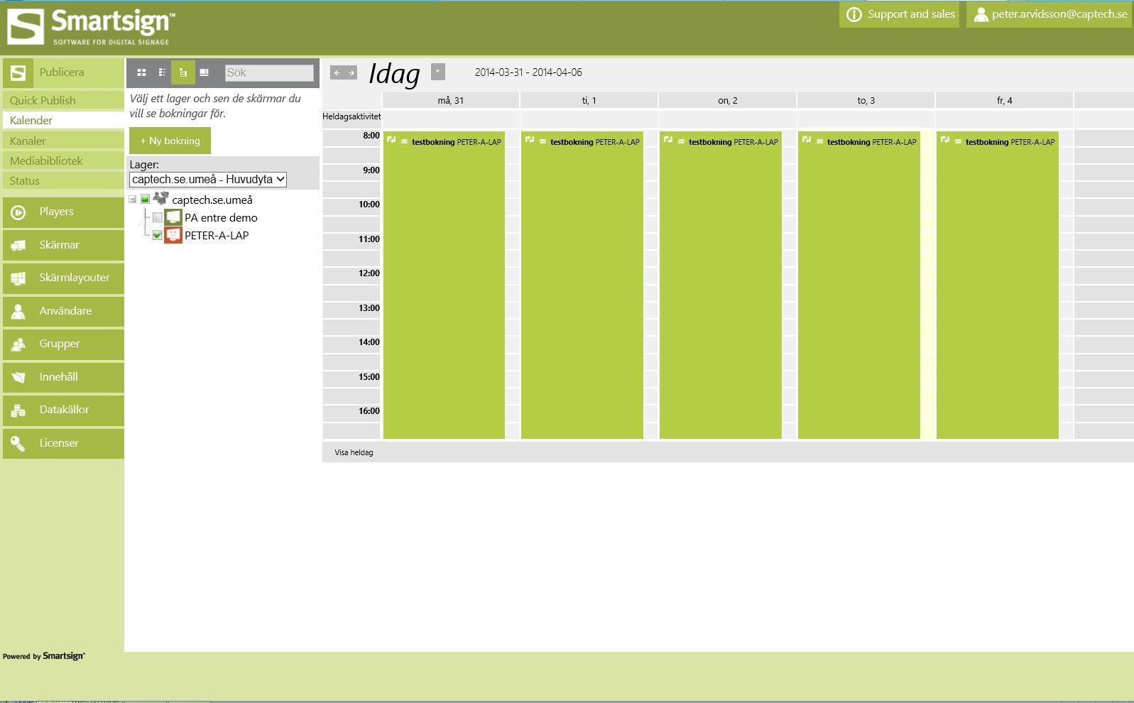Screen dimensions: 1134x703
Task: Create a new booking with Ny bokning
Action: (x=170, y=141)
